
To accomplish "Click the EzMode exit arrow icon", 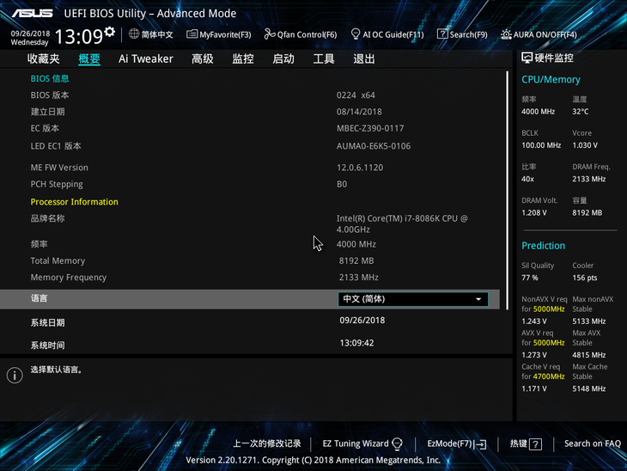I will click(x=481, y=444).
